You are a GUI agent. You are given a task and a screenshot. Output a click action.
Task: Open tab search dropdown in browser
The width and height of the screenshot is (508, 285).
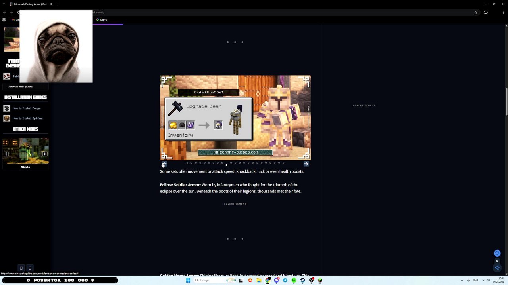tap(4, 4)
